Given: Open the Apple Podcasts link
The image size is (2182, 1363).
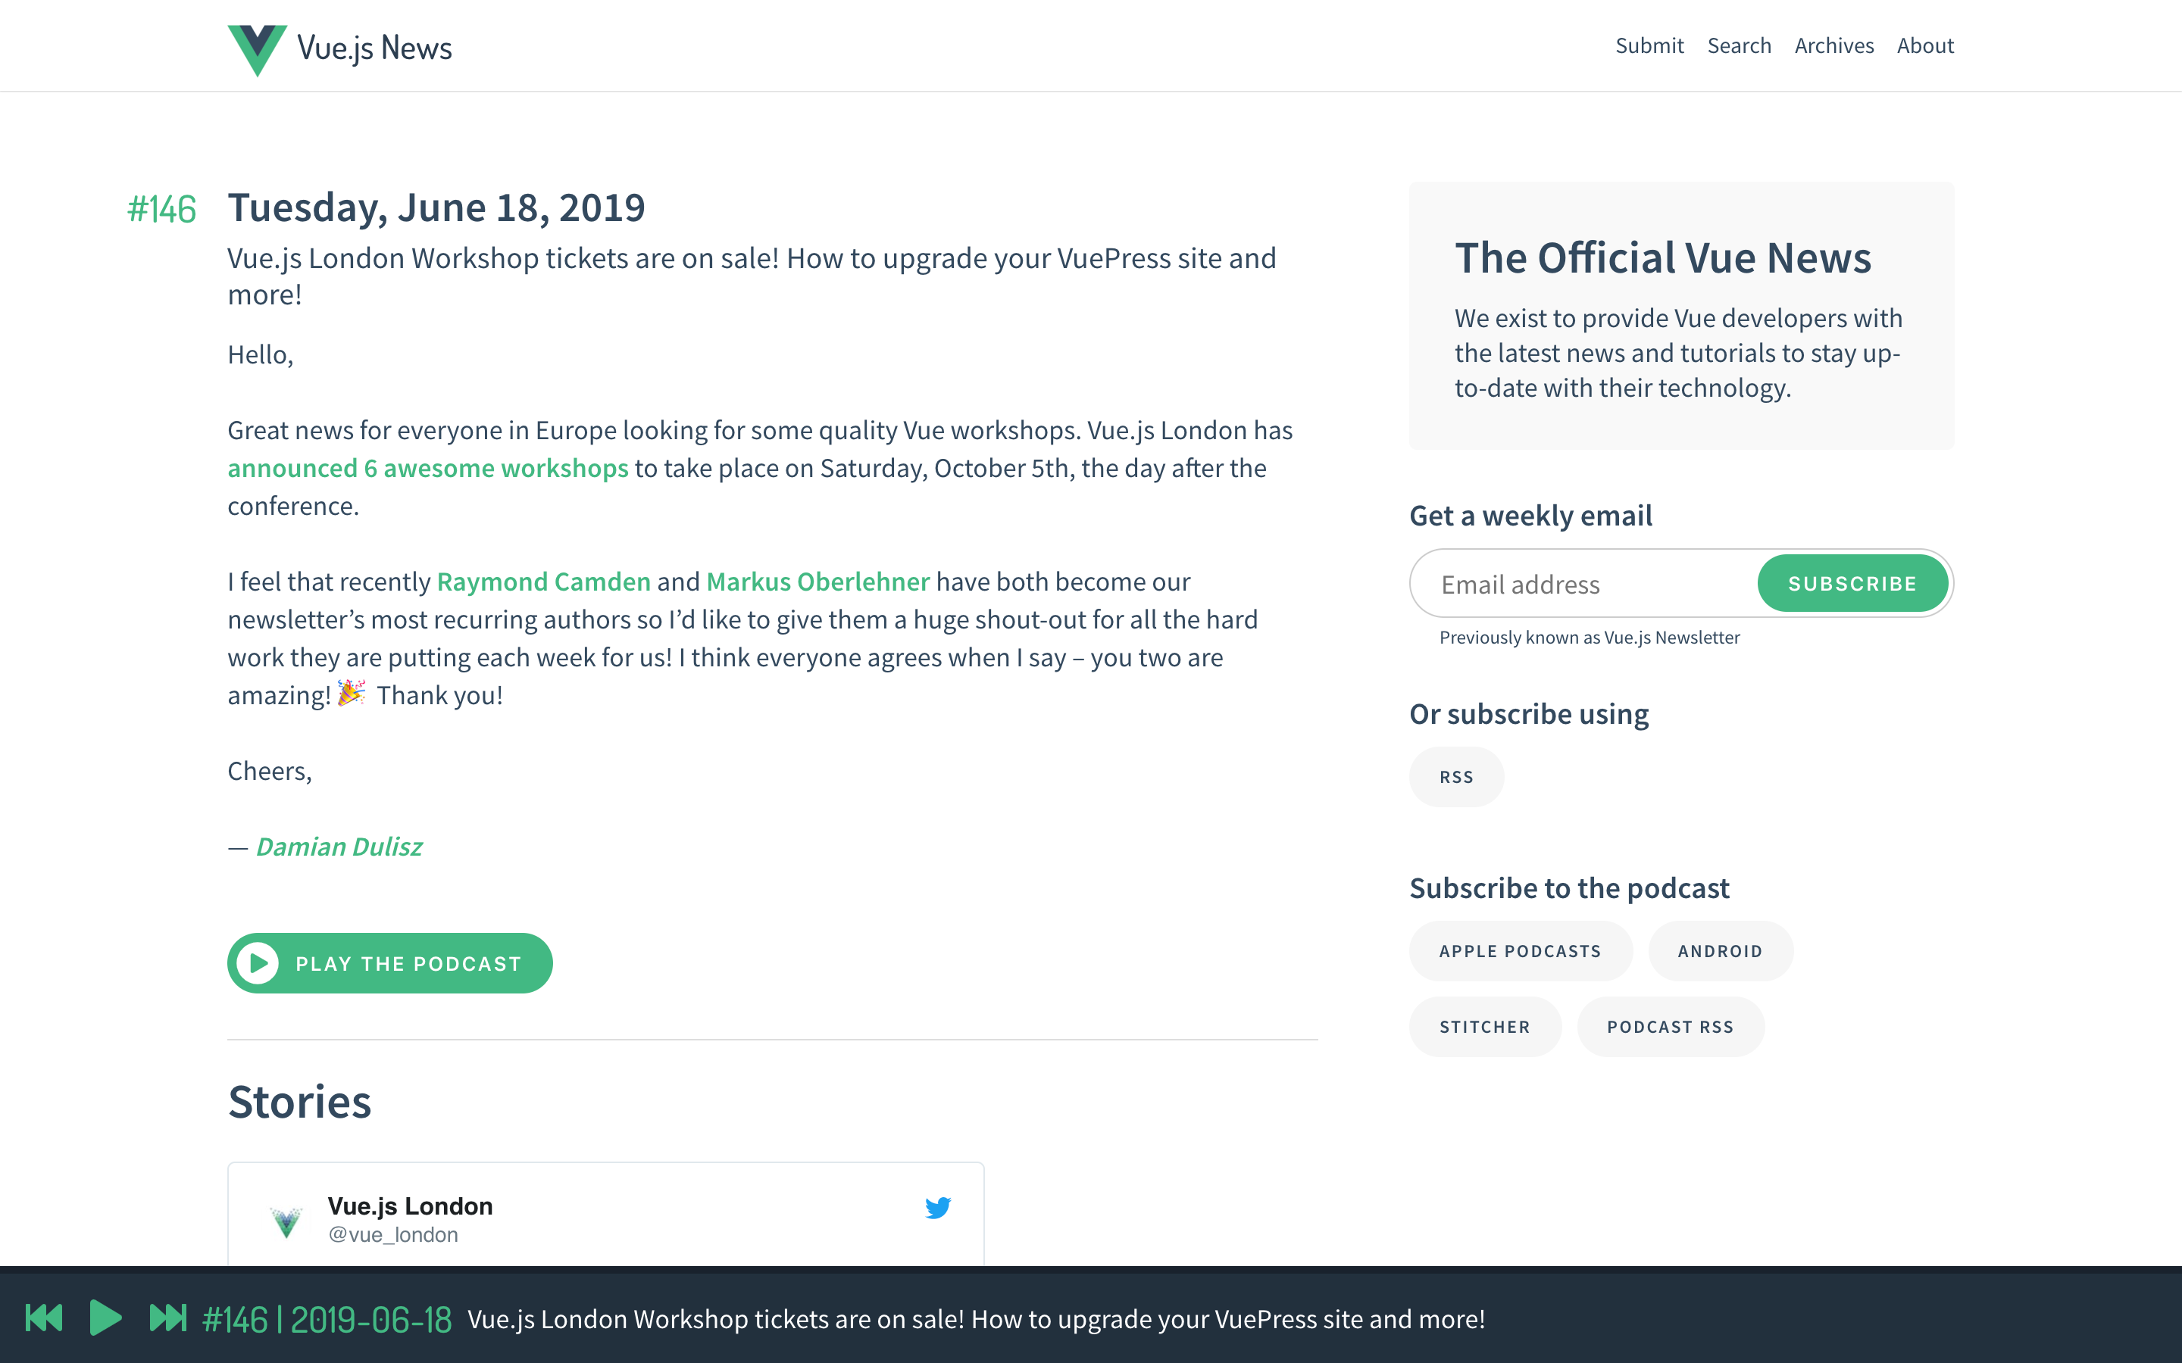Looking at the screenshot, I should pyautogui.click(x=1520, y=950).
